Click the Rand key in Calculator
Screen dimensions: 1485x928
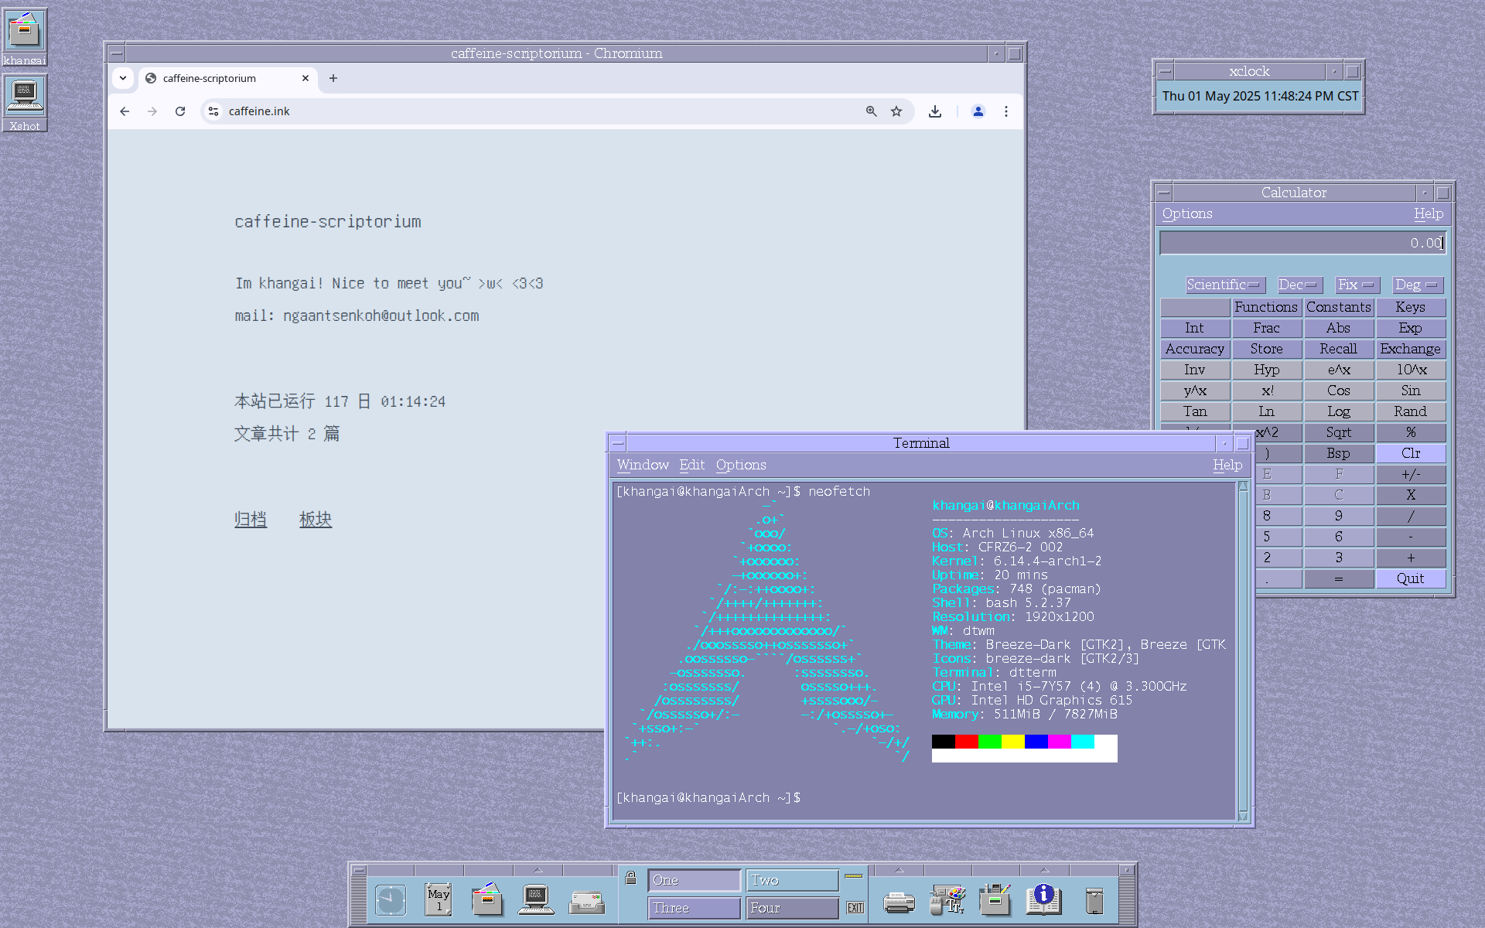point(1410,411)
